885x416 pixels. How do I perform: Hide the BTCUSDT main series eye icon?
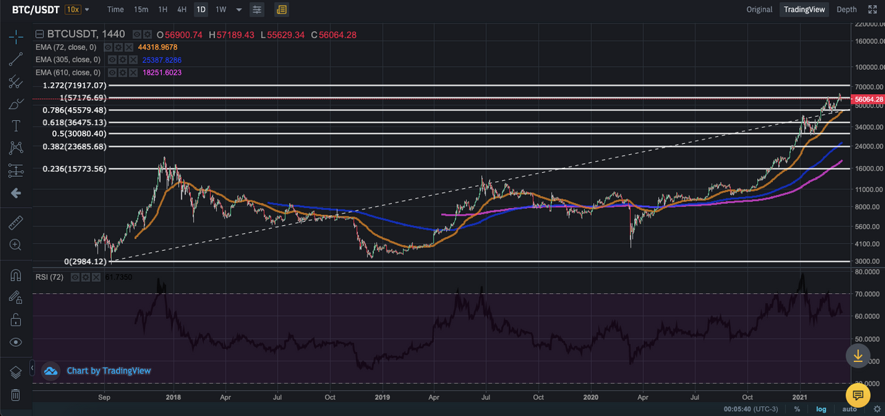[137, 35]
